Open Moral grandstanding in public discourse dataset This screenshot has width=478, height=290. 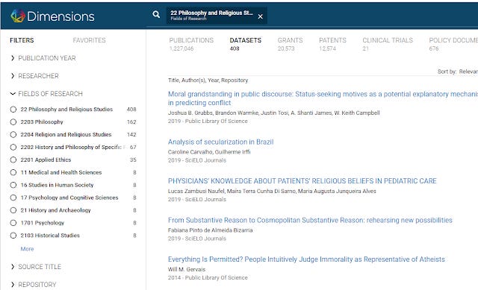point(323,98)
